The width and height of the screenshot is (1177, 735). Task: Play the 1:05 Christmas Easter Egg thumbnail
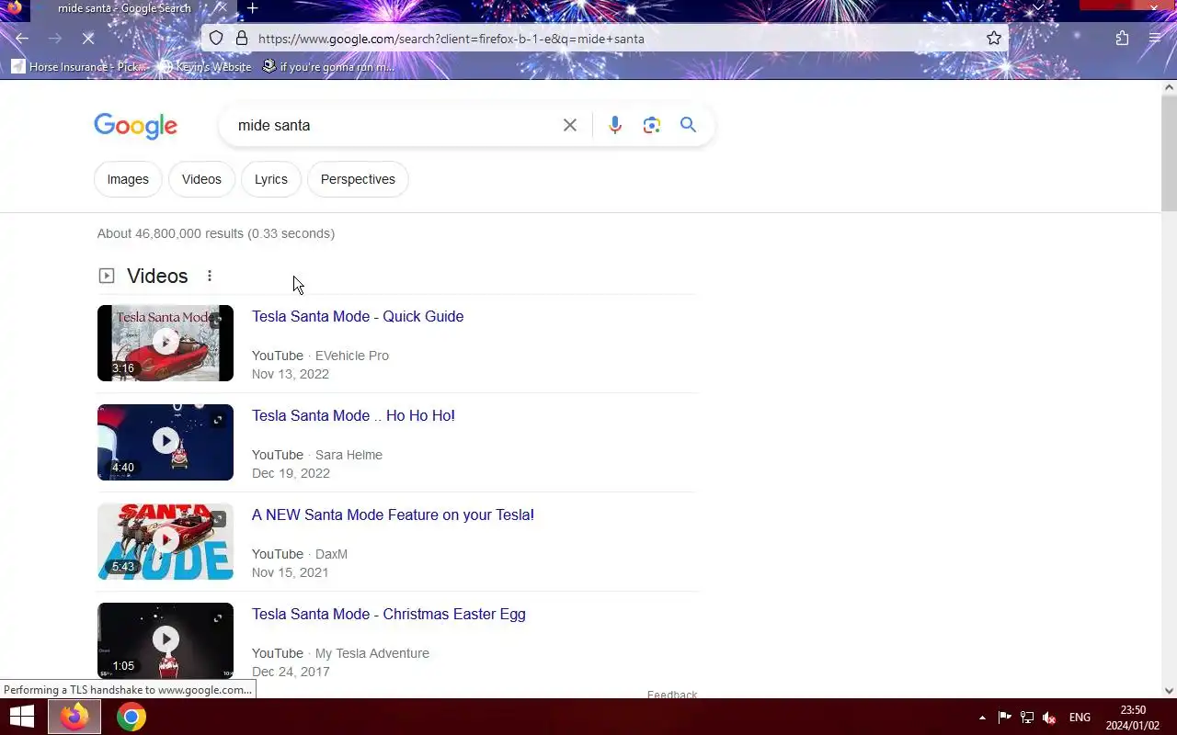pos(166,640)
